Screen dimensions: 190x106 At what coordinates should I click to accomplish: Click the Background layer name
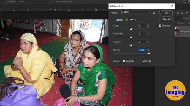tap(185, 32)
